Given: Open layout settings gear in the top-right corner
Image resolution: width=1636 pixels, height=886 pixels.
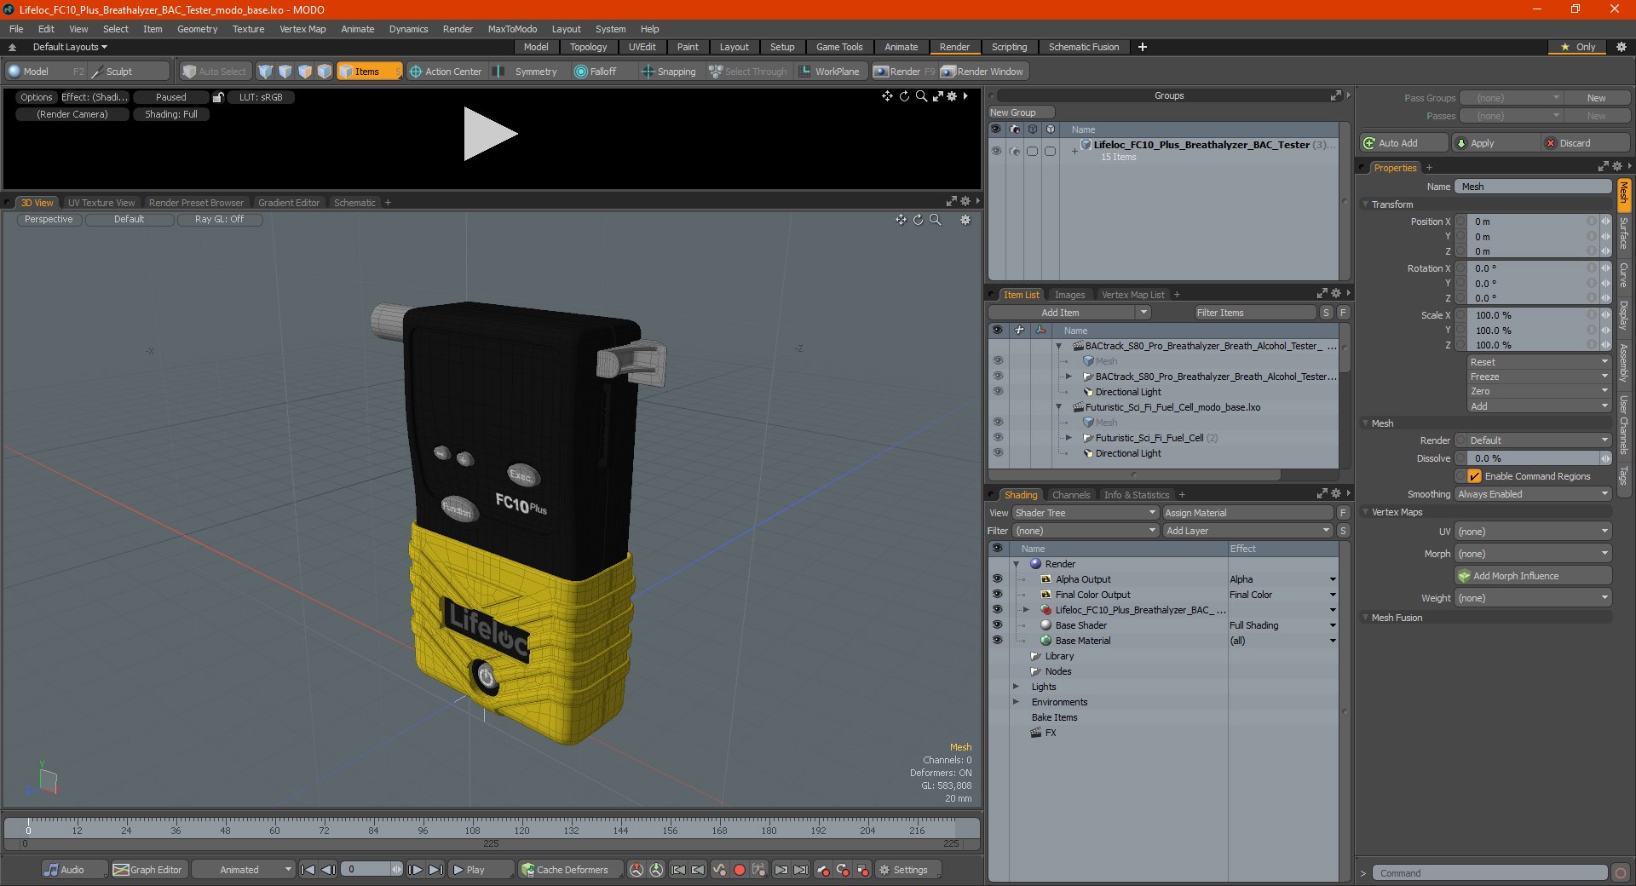Looking at the screenshot, I should pos(1622,47).
